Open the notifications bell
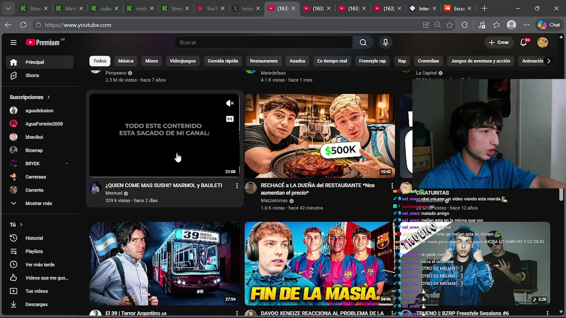The image size is (566, 318). tap(524, 42)
